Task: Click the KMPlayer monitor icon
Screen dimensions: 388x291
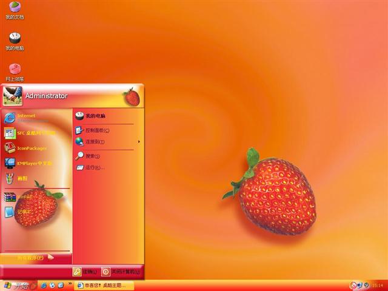Action: [10, 163]
